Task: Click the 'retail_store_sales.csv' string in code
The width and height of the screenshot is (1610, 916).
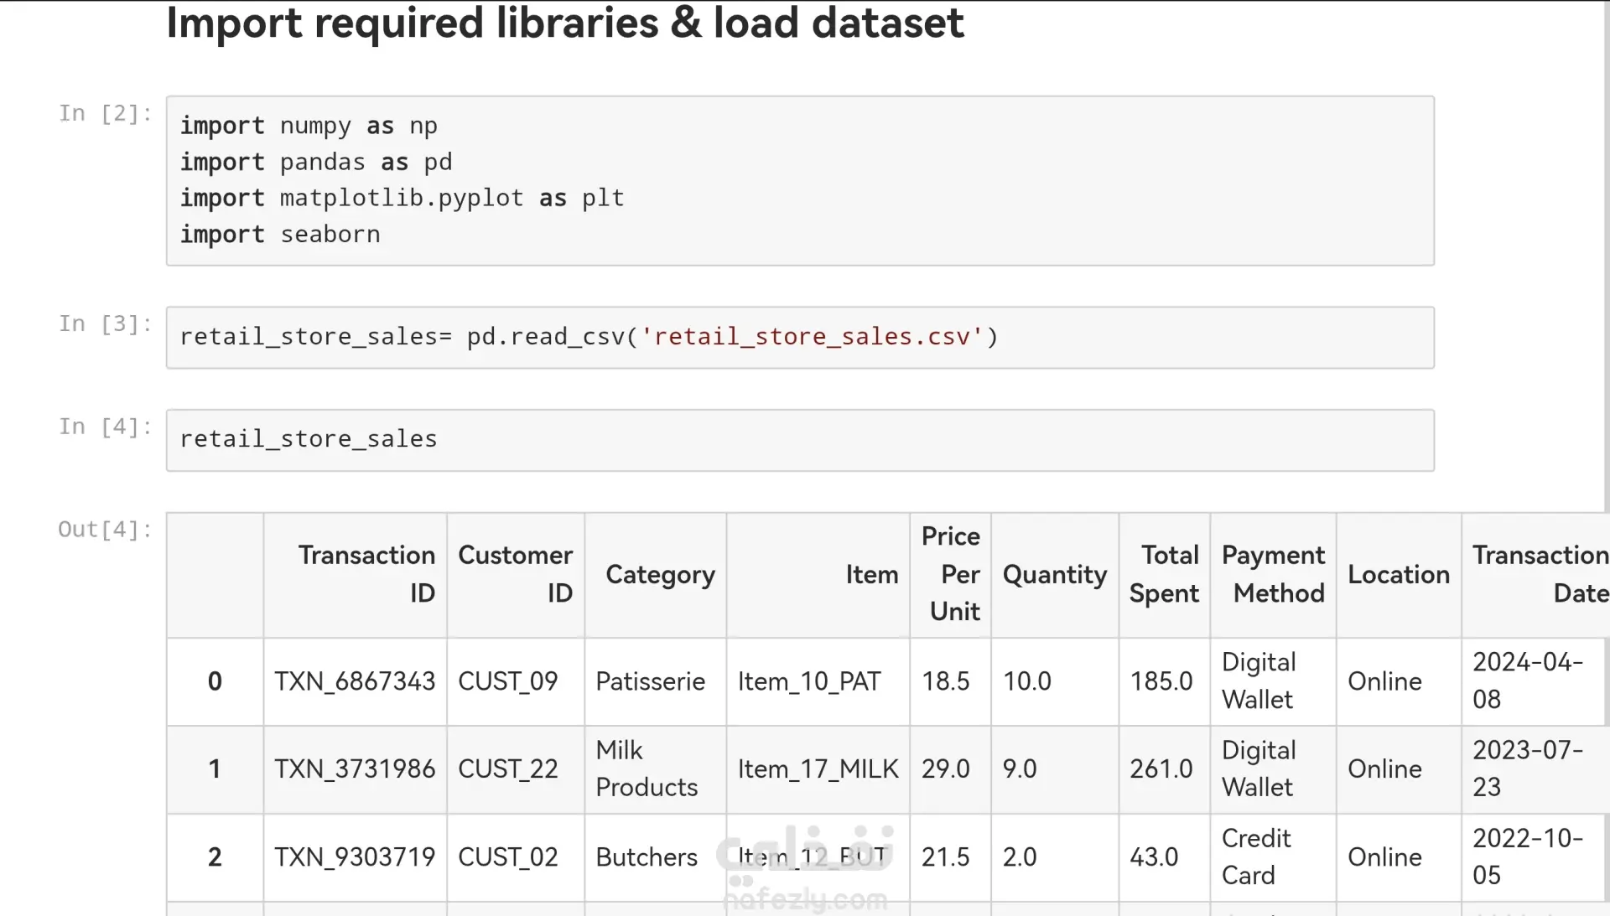Action: pos(812,337)
